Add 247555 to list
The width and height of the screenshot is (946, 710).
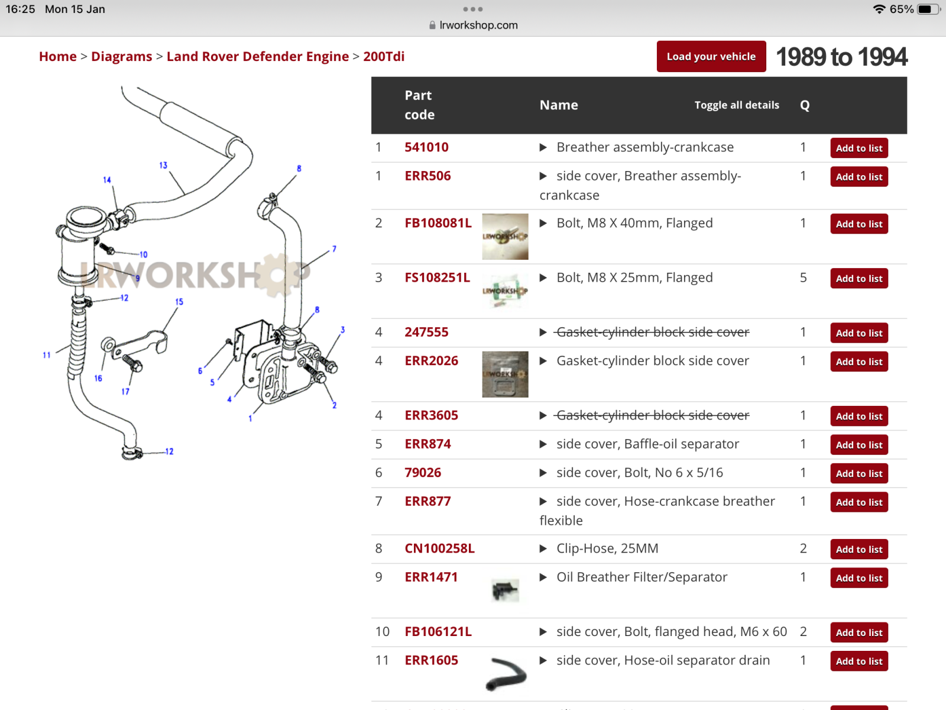[x=859, y=333]
